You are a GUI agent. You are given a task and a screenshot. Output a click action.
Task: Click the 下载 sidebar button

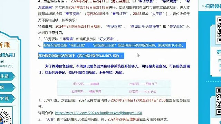point(7,99)
